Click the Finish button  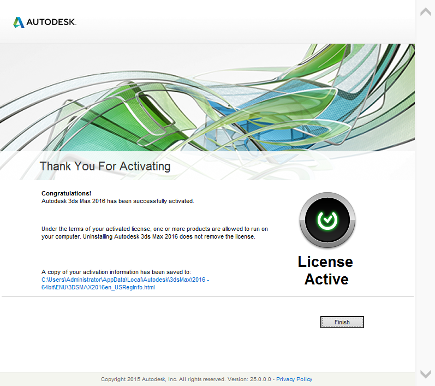[342, 322]
